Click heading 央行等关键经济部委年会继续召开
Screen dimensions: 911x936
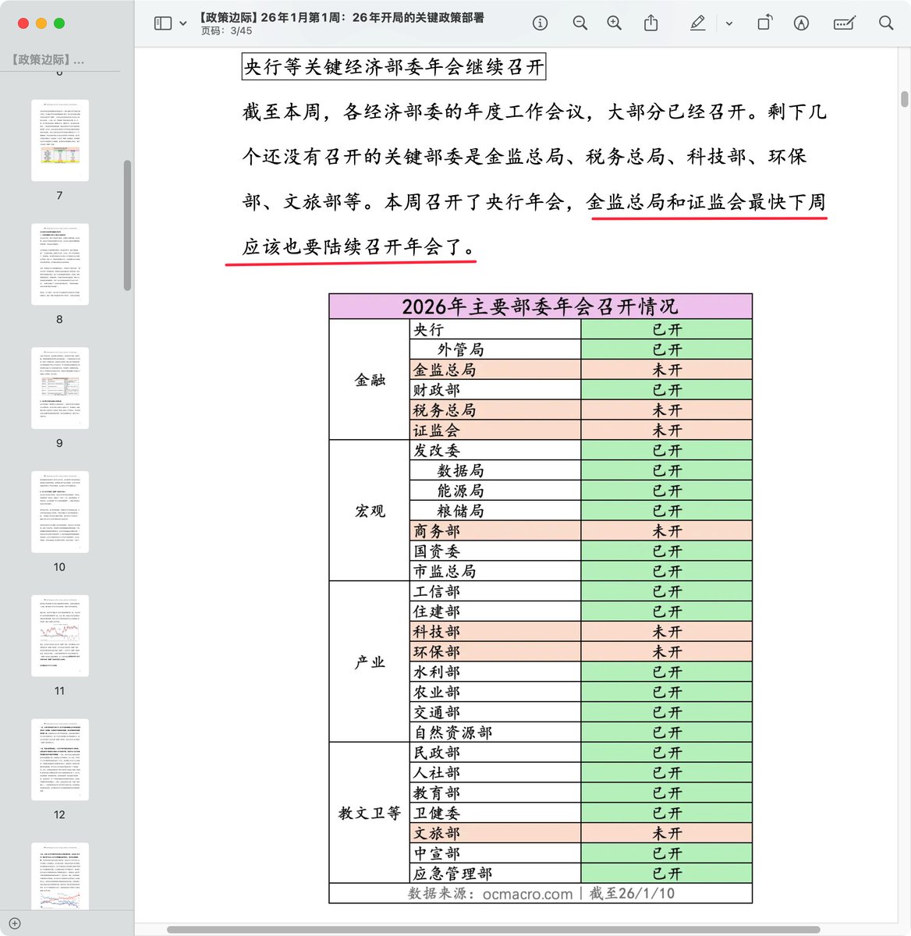[x=394, y=67]
